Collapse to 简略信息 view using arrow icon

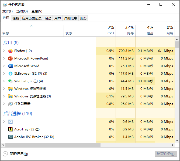tap(5, 154)
